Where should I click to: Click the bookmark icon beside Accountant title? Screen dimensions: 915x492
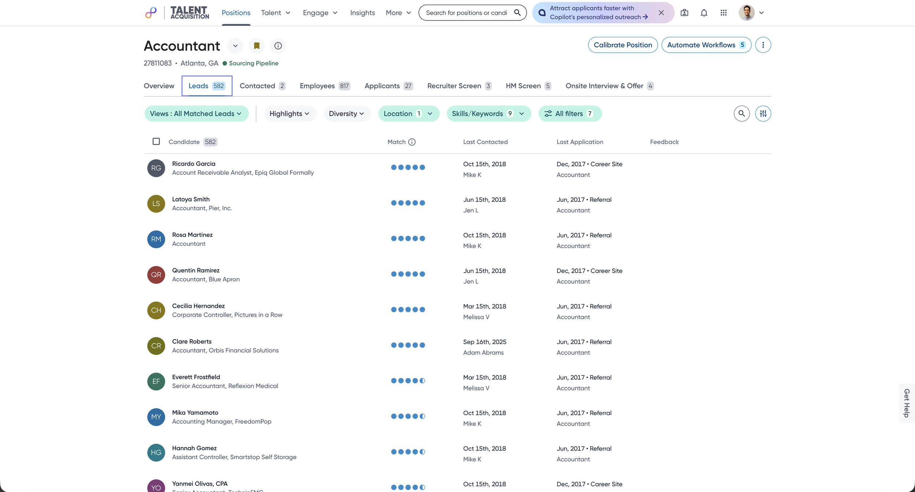click(x=257, y=46)
